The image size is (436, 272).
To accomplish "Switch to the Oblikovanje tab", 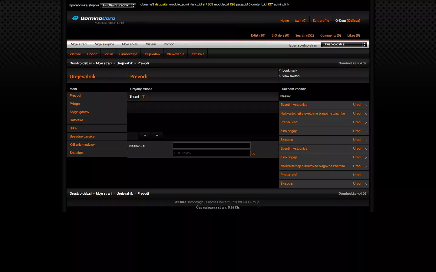I will 176,54.
